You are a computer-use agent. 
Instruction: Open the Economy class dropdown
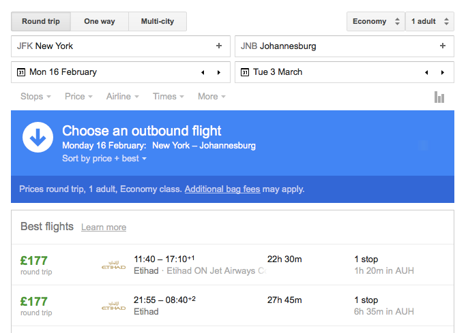tap(375, 22)
